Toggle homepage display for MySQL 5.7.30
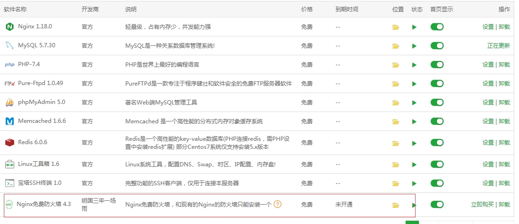The height and width of the screenshot is (224, 519). [x=437, y=45]
